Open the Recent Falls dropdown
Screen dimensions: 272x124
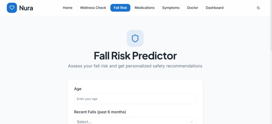click(135, 121)
